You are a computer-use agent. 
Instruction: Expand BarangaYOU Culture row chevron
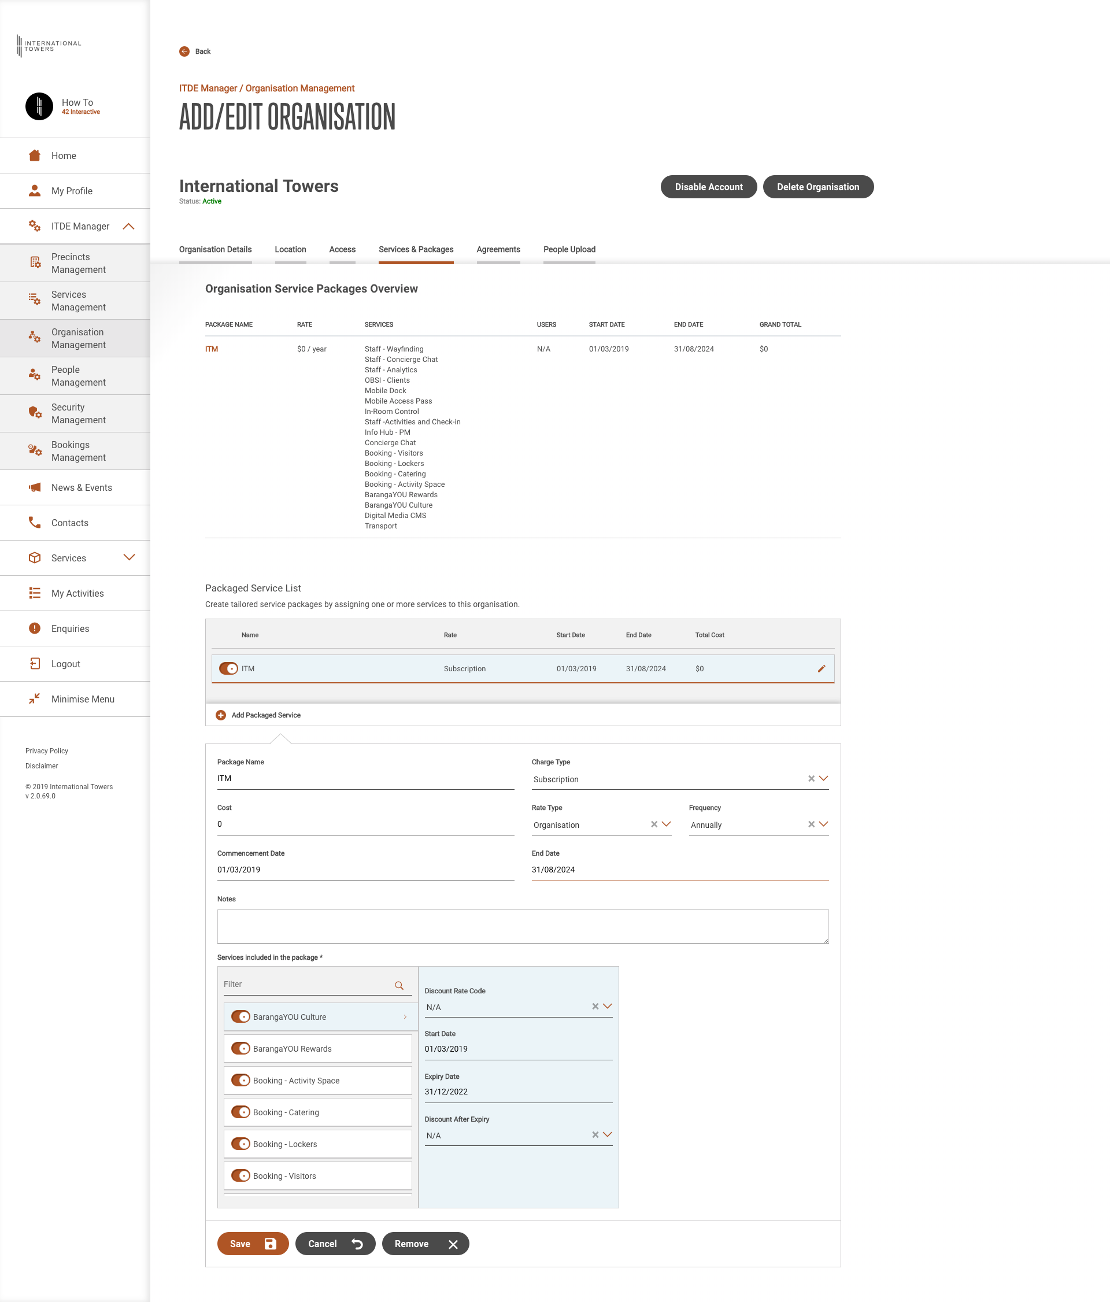pos(405,1017)
